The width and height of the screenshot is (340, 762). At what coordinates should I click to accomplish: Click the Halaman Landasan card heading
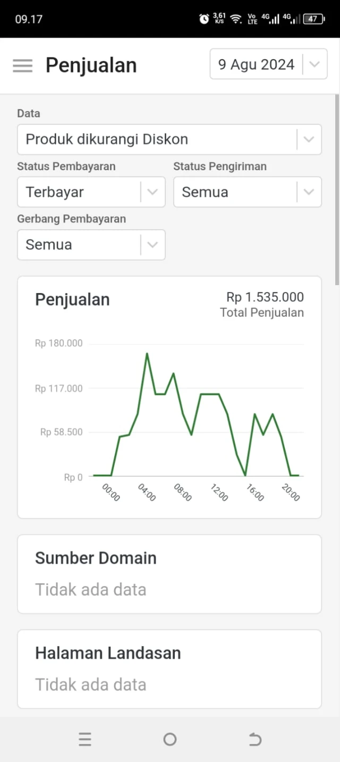tap(108, 653)
